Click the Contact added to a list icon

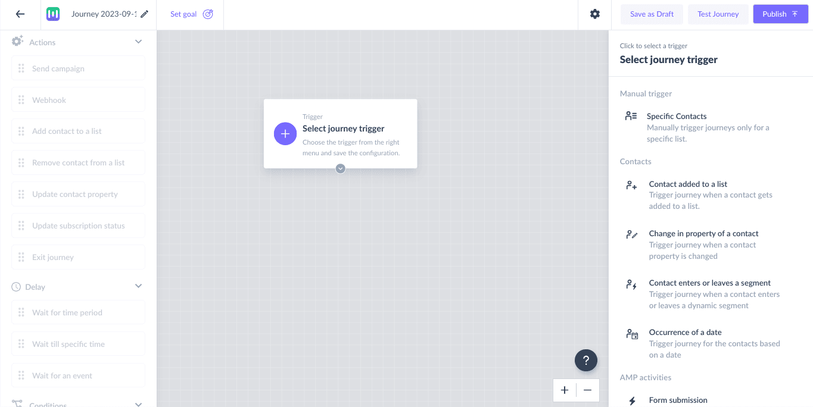pyautogui.click(x=631, y=185)
